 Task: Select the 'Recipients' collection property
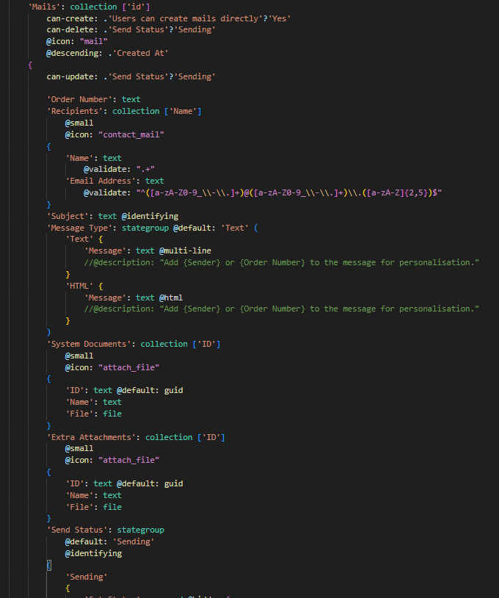tap(76, 111)
